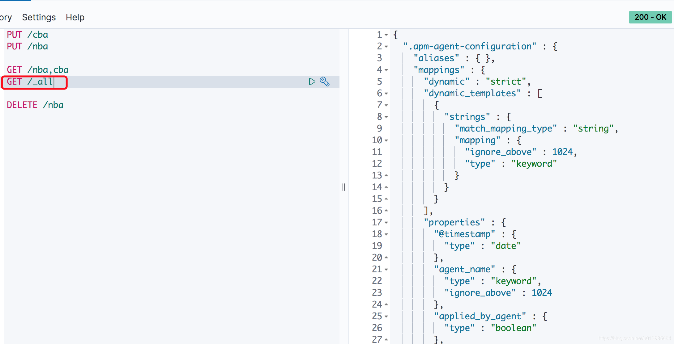Run the GET /_all request with play icon
Viewport: 674px width, 344px height.
click(x=312, y=82)
